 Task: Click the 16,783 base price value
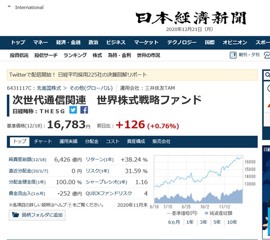(x=67, y=125)
